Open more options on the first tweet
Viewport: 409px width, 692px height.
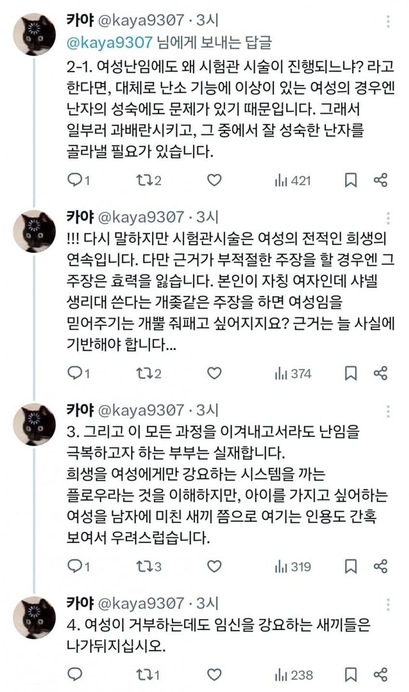click(390, 22)
